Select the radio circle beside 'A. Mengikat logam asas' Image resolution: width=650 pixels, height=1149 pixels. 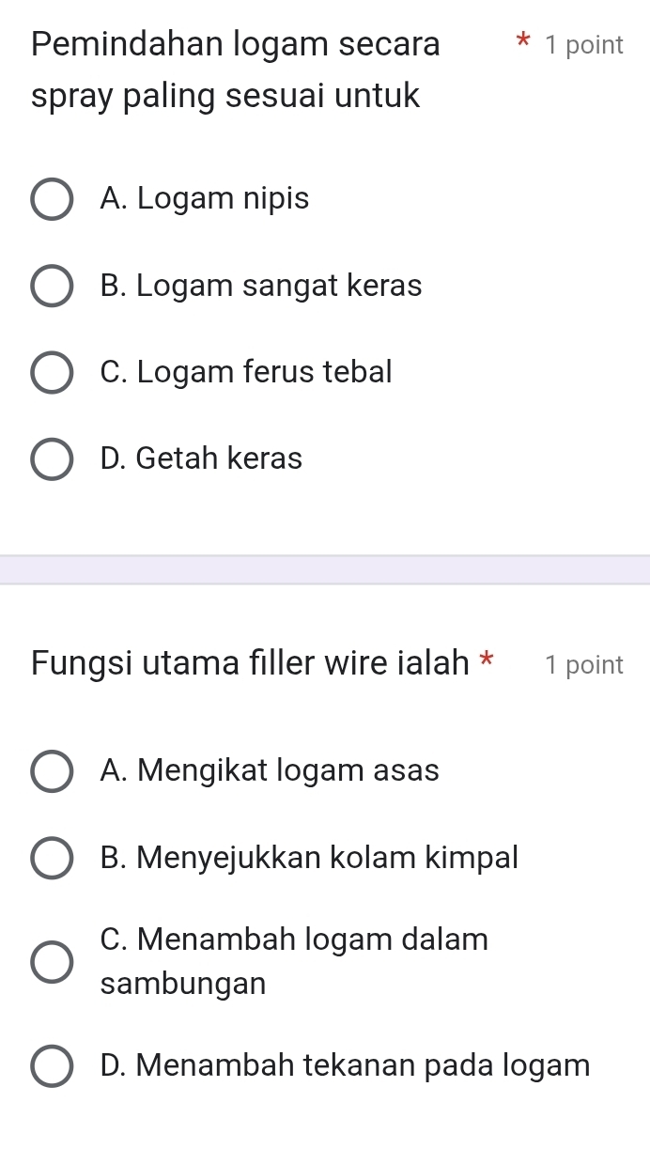coord(52,771)
